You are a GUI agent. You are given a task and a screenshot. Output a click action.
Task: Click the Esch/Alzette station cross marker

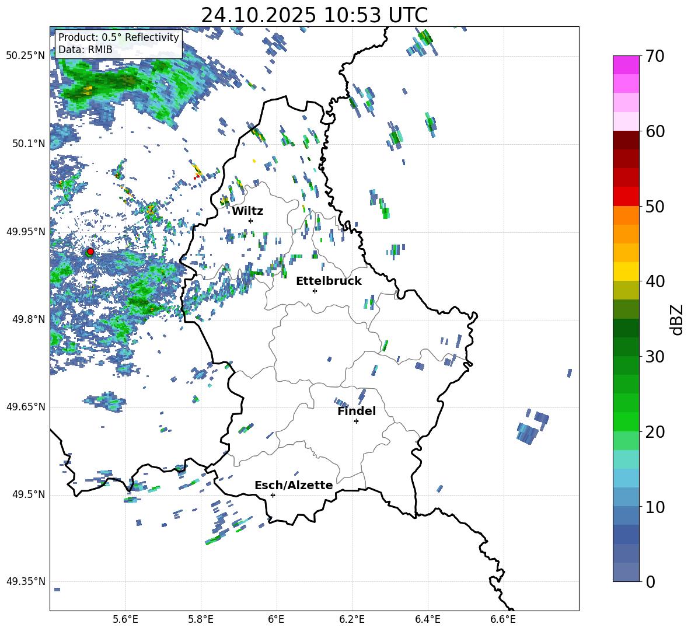[x=273, y=495]
